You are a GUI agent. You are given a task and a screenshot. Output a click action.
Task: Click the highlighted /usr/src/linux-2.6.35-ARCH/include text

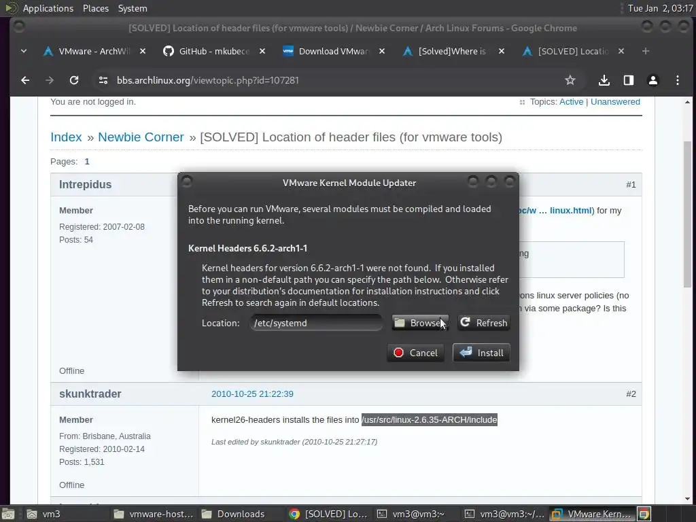(430, 419)
